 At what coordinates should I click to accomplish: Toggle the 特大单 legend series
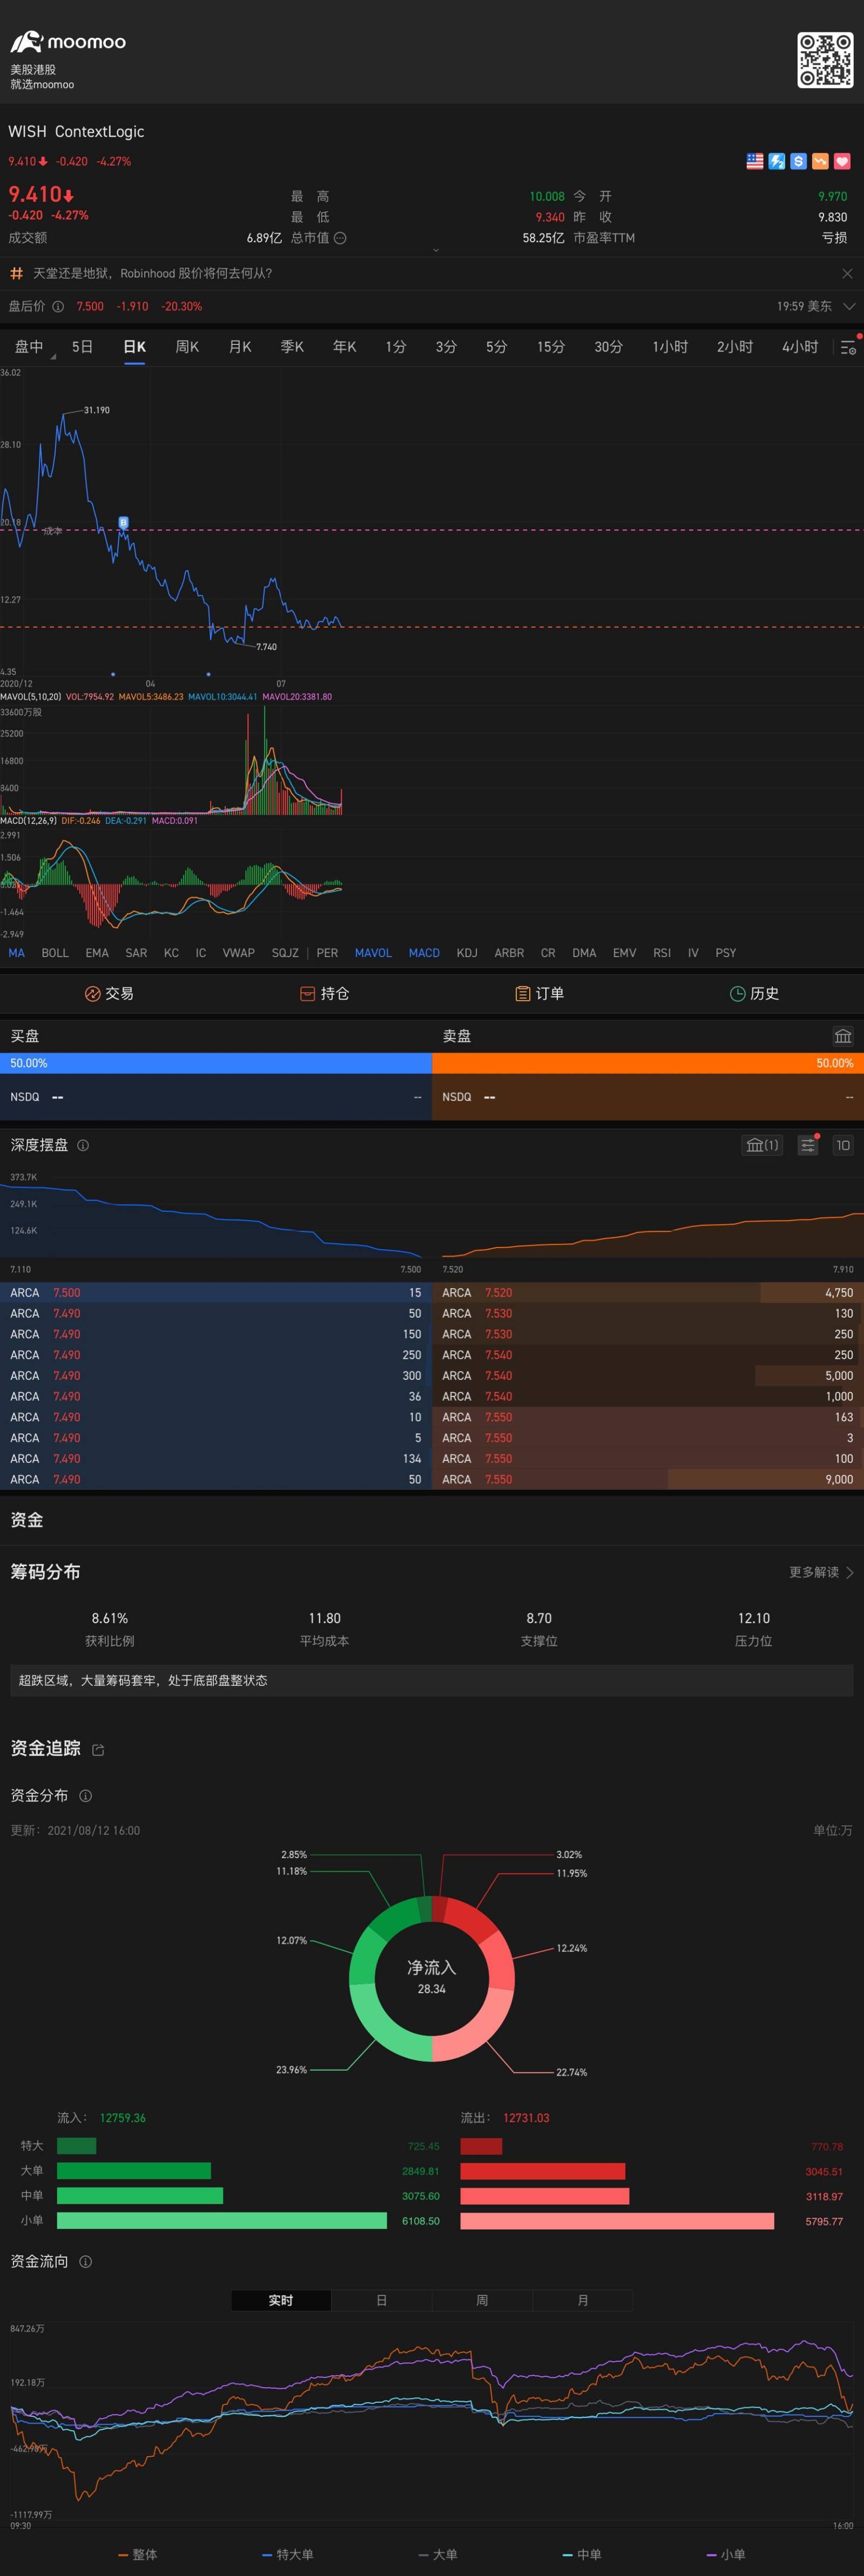287,2554
